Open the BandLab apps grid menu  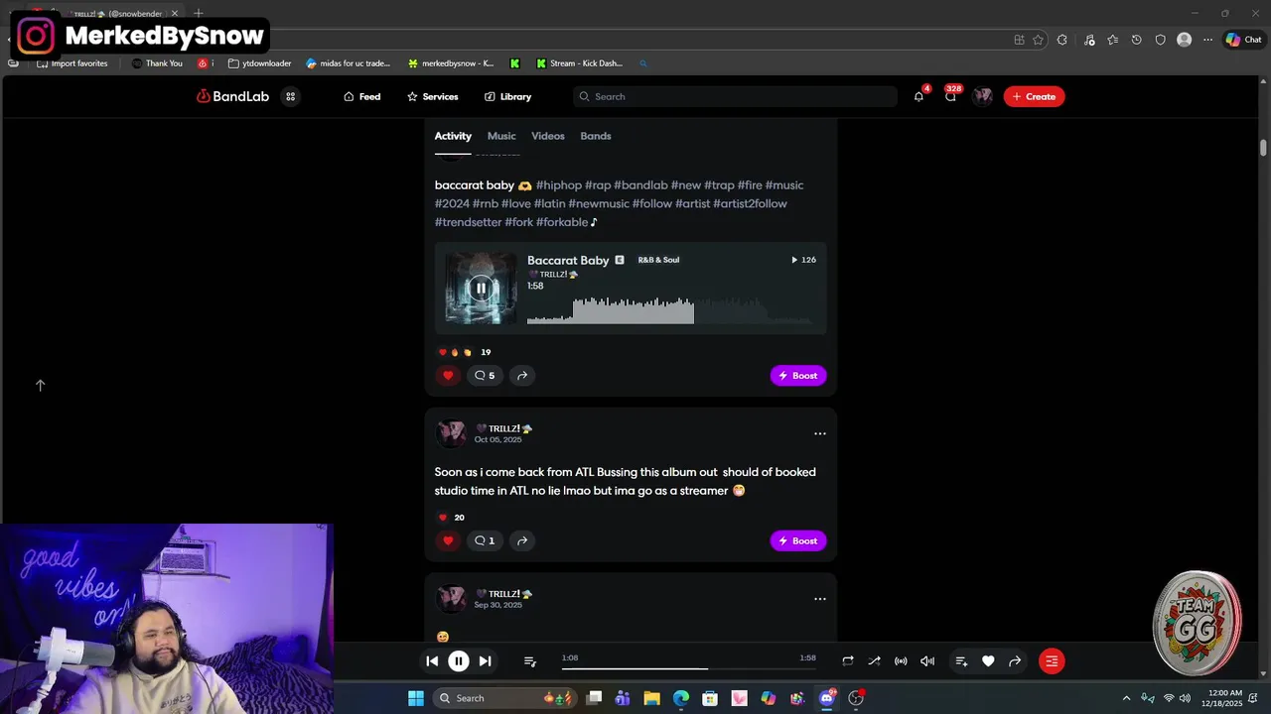290,96
